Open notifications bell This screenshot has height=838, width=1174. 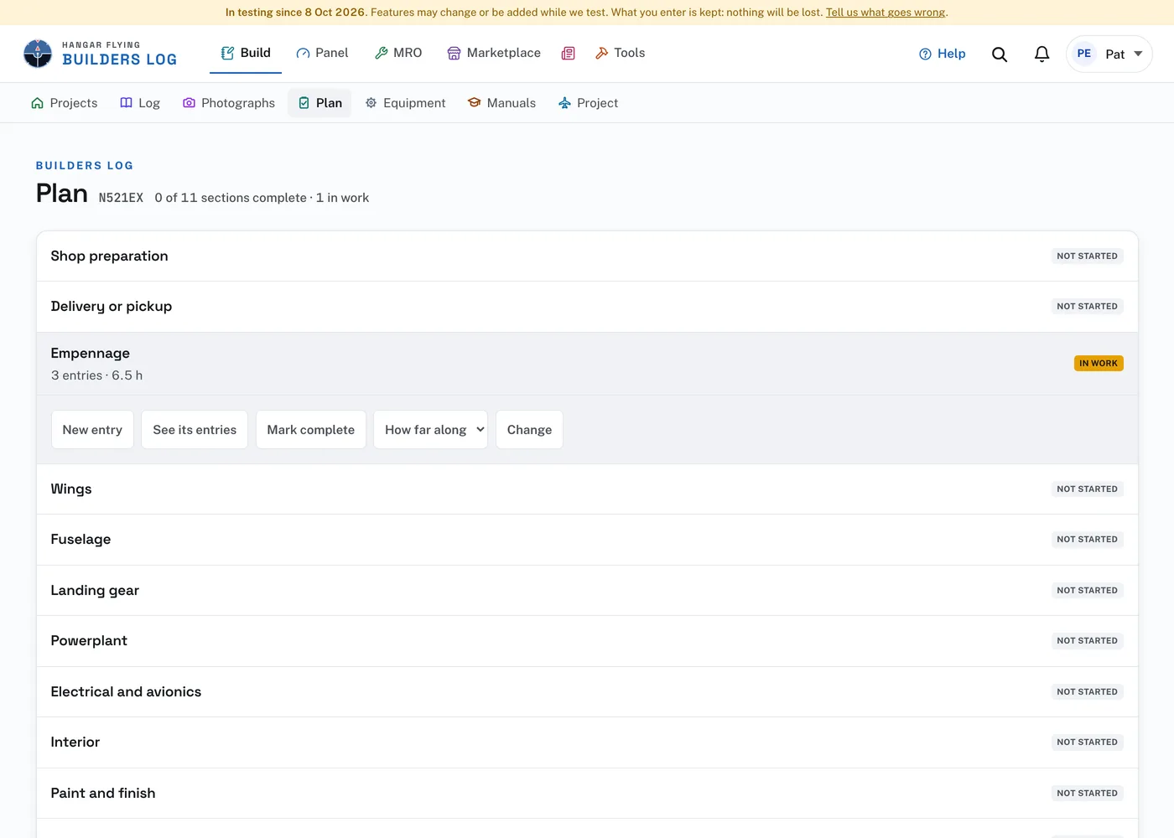(1042, 54)
